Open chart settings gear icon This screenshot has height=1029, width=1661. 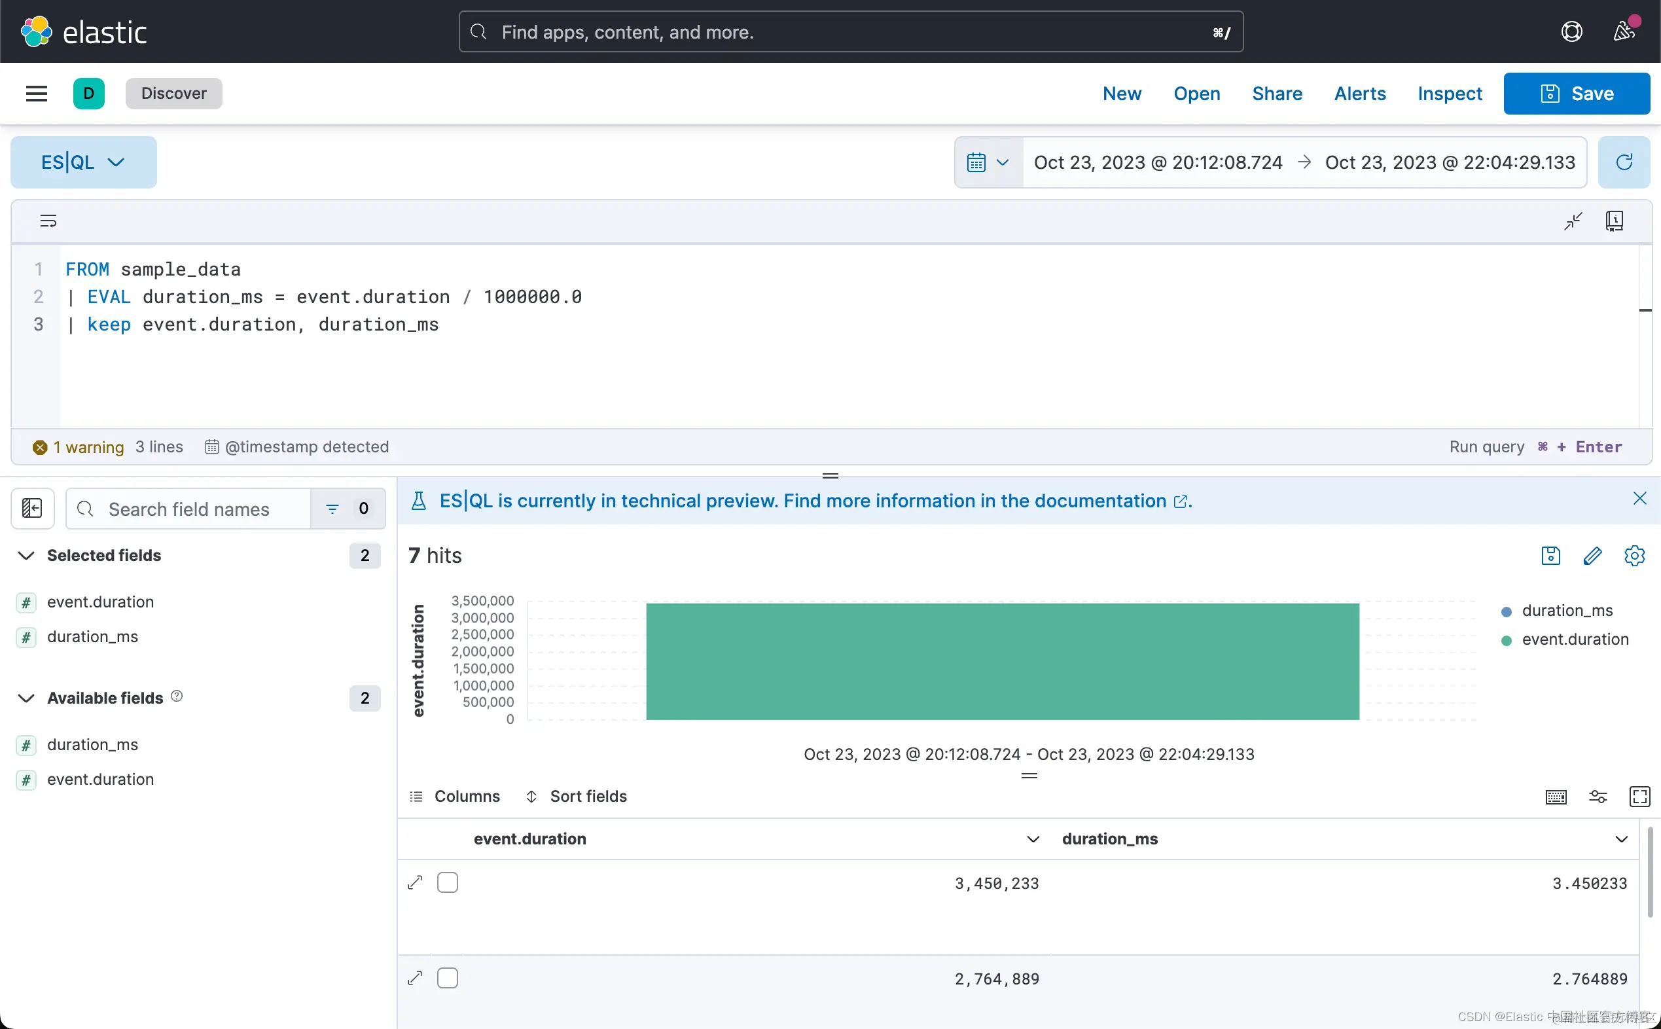pyautogui.click(x=1634, y=555)
